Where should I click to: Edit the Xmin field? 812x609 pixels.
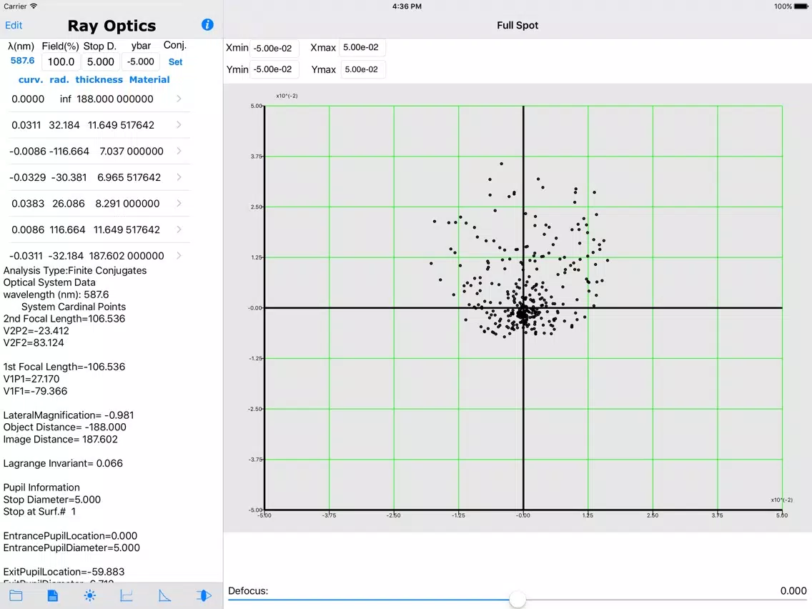[x=274, y=48]
